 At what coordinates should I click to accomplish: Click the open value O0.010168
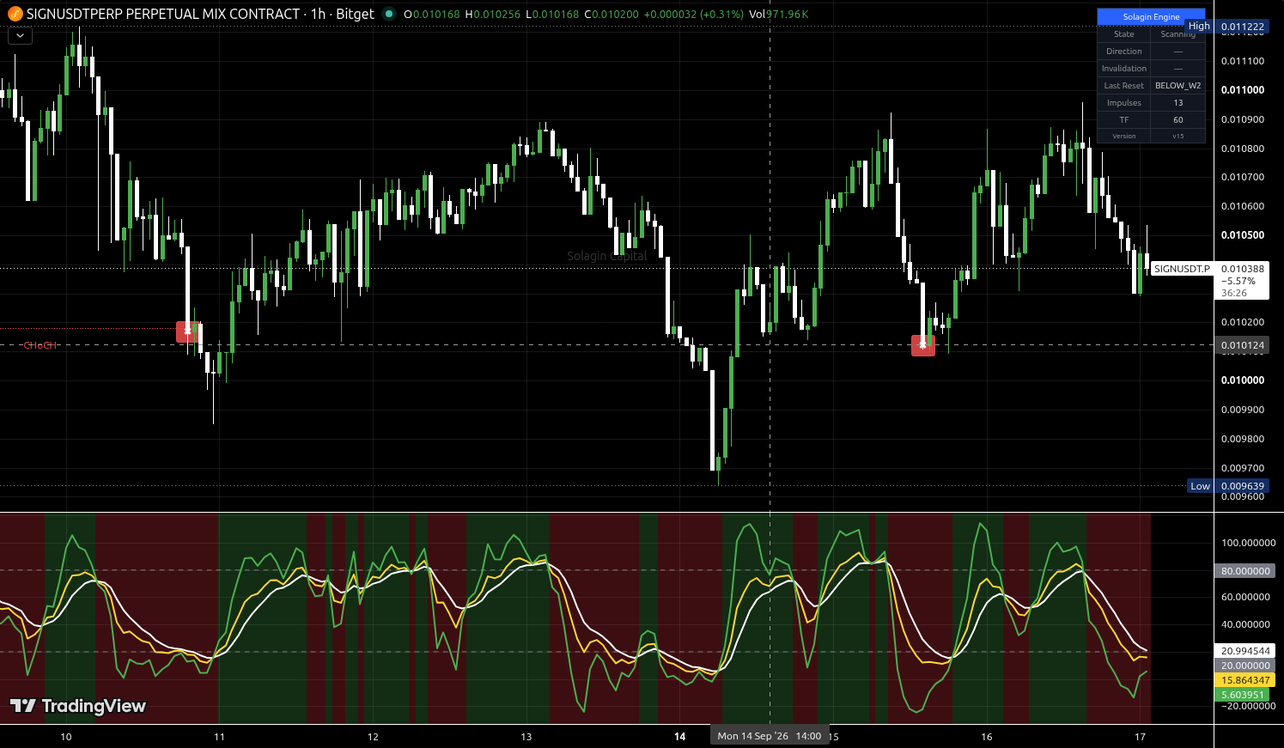432,15
